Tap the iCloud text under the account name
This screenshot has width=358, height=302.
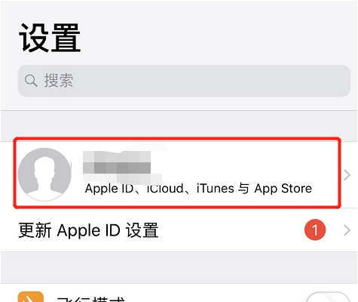[165, 188]
